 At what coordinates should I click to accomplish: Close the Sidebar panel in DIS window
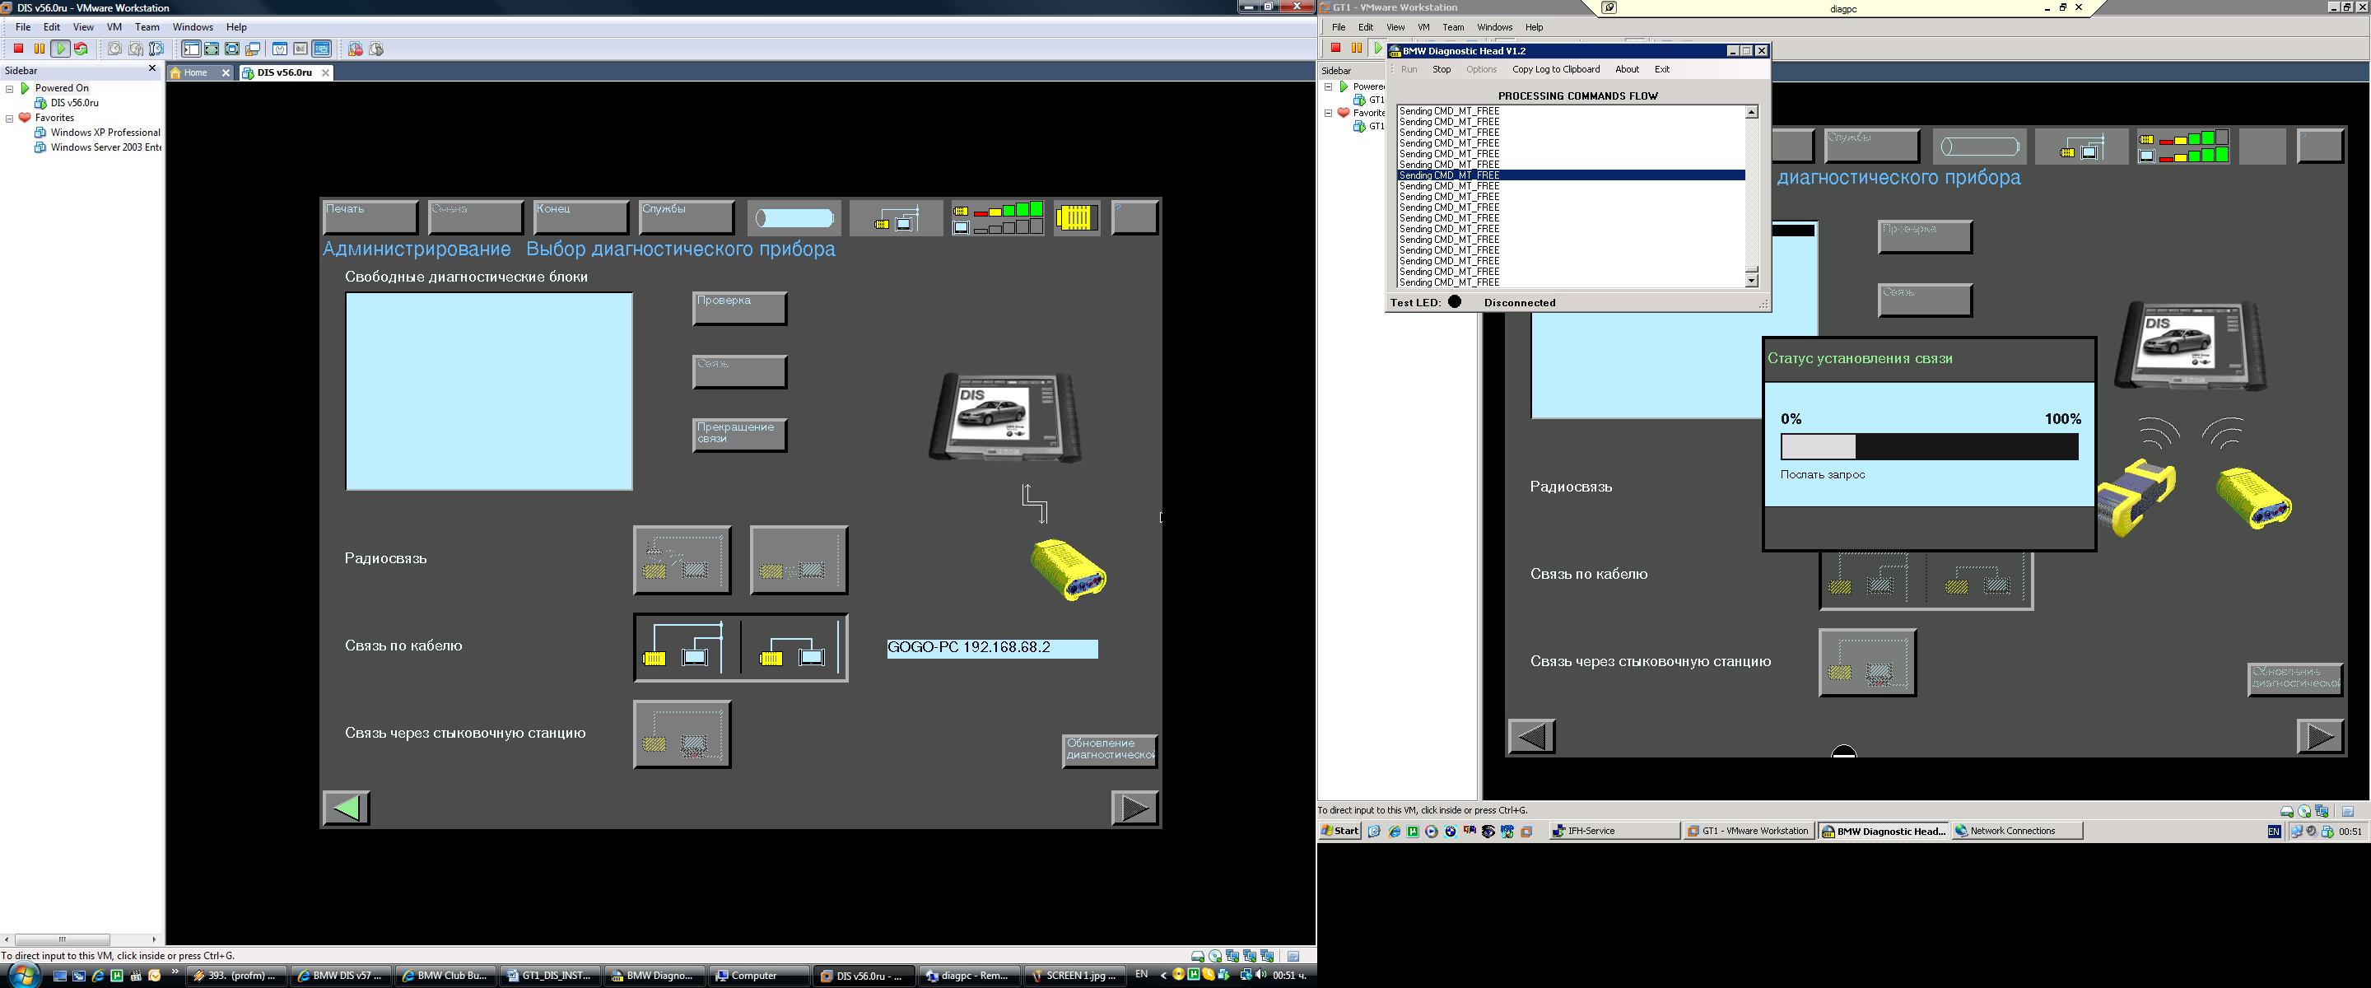(x=153, y=69)
